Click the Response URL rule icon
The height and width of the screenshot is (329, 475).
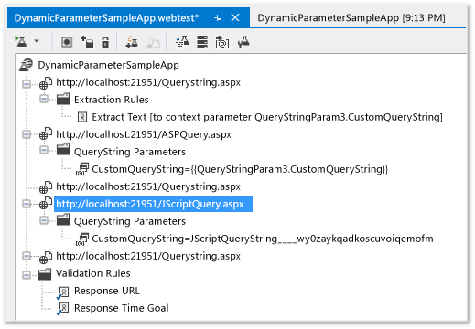point(63,292)
